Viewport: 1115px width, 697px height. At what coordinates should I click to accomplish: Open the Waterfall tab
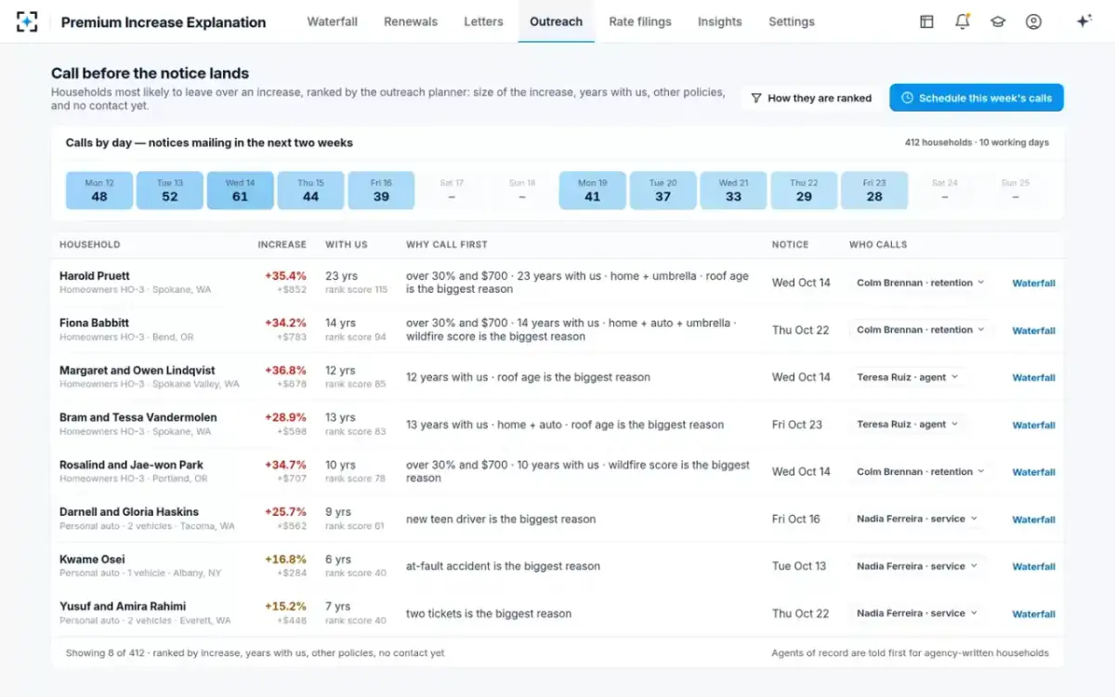coord(333,21)
